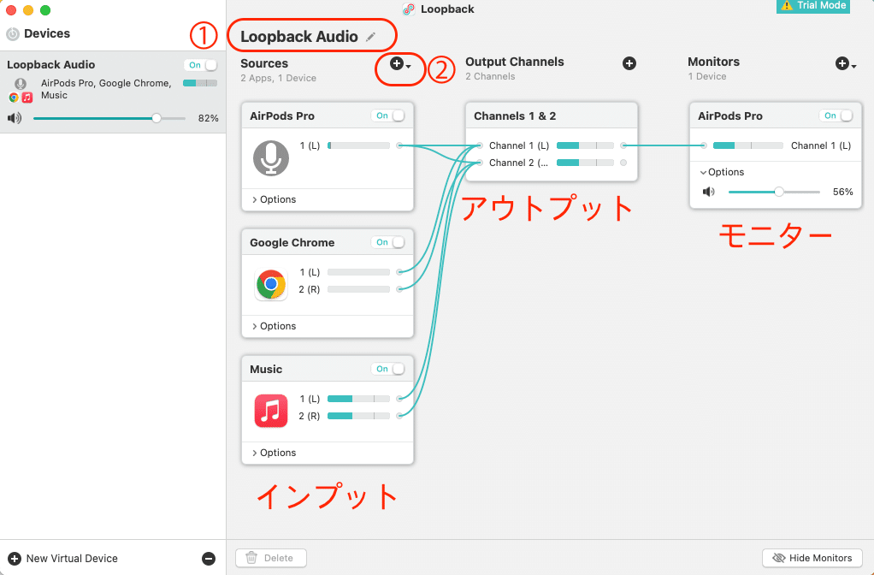Image resolution: width=874 pixels, height=575 pixels.
Task: Click the green macOS fullscreen button
Action: [x=45, y=10]
